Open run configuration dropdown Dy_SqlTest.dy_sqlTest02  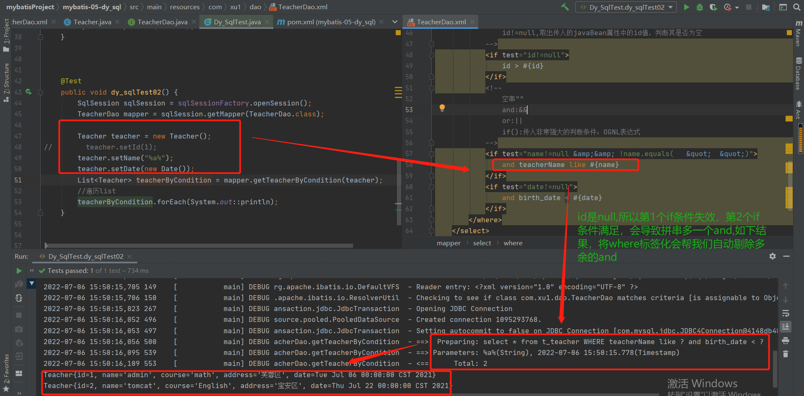(626, 7)
